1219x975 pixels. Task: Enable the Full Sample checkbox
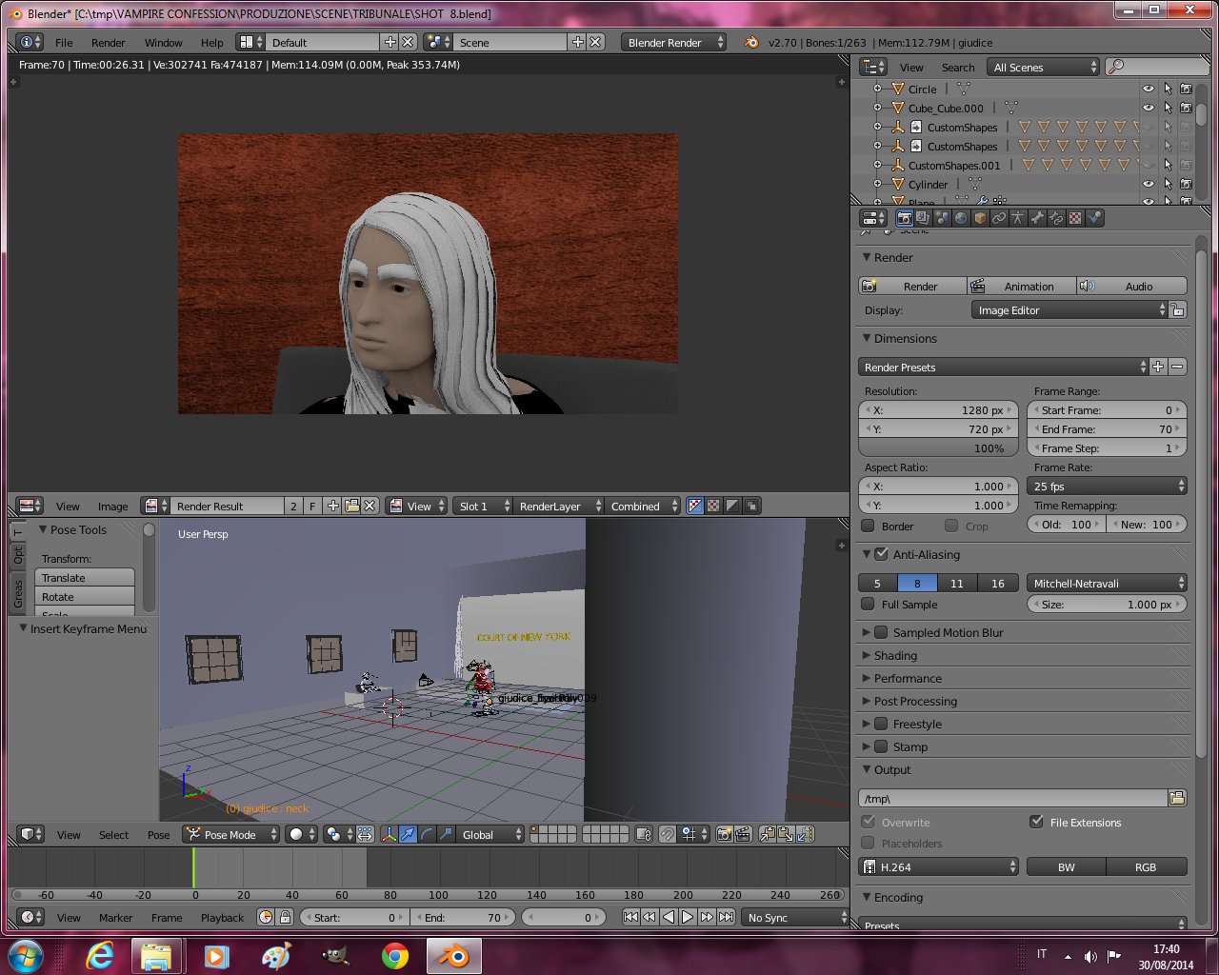[868, 604]
